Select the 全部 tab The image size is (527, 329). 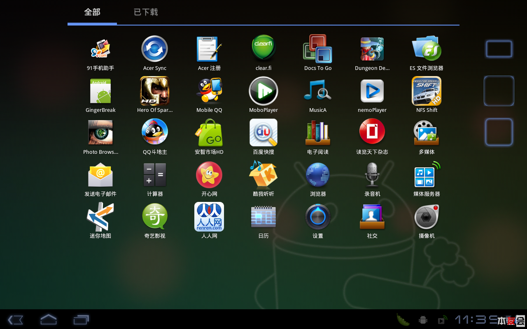click(92, 12)
